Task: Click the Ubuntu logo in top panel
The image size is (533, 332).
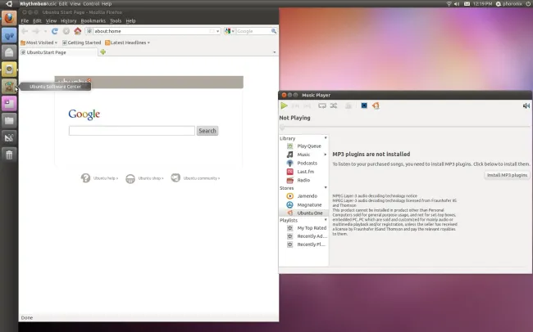Action: click(9, 4)
